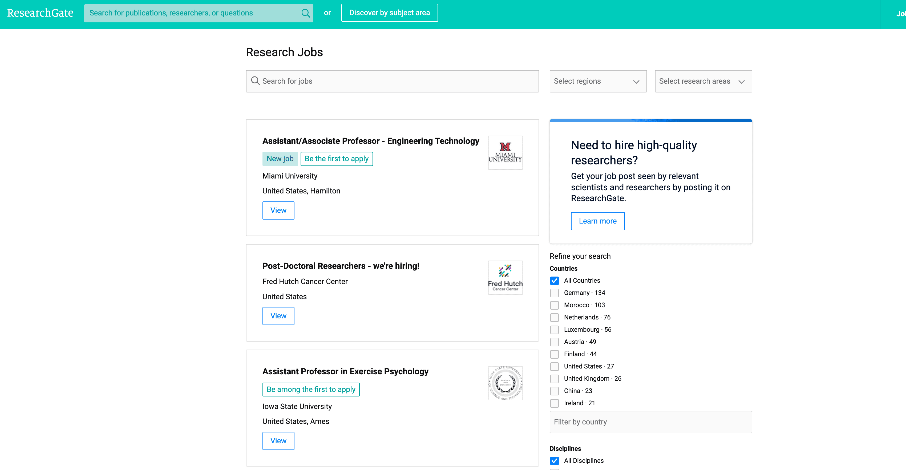Click the New job badge
The height and width of the screenshot is (470, 906).
(280, 159)
